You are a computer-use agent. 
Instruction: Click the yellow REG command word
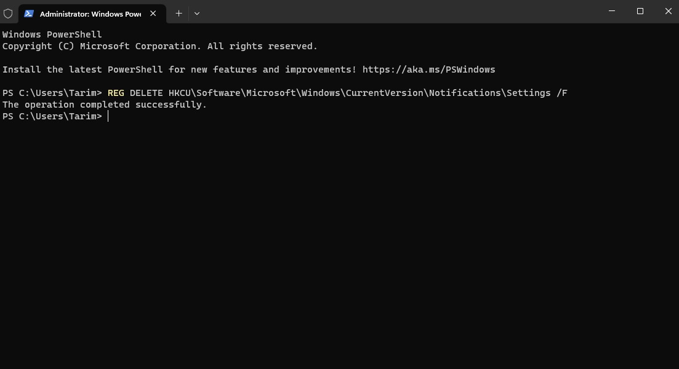click(x=116, y=93)
